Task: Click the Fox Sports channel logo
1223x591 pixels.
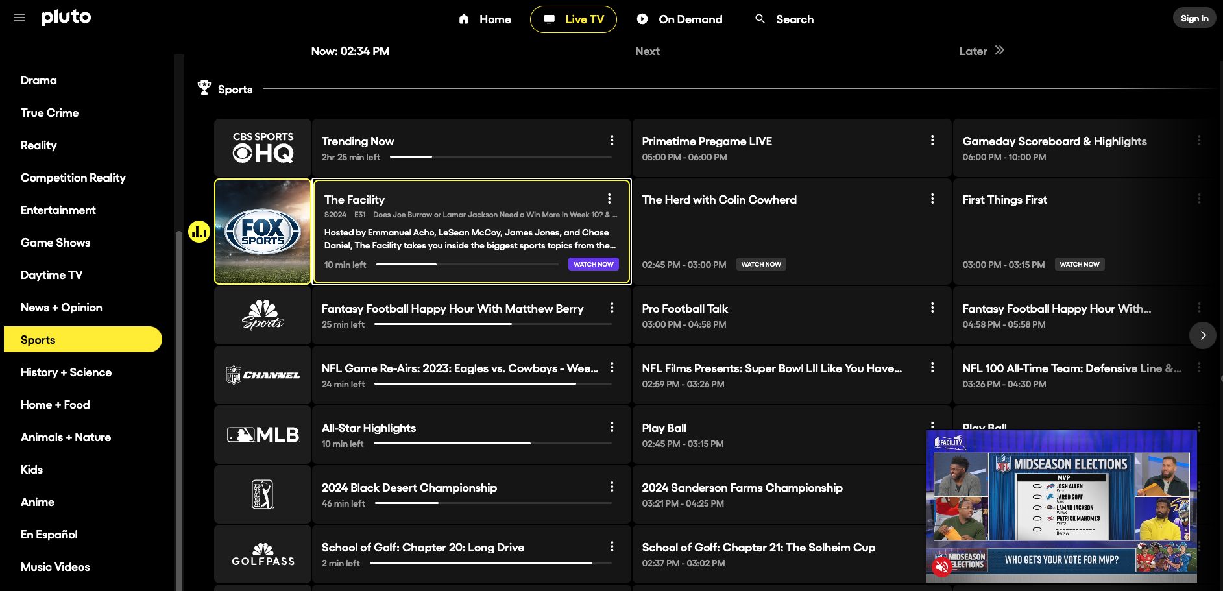Action: click(262, 232)
